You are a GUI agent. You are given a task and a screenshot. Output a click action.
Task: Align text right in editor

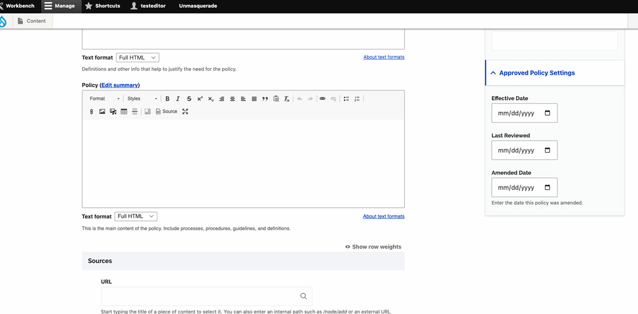point(222,99)
